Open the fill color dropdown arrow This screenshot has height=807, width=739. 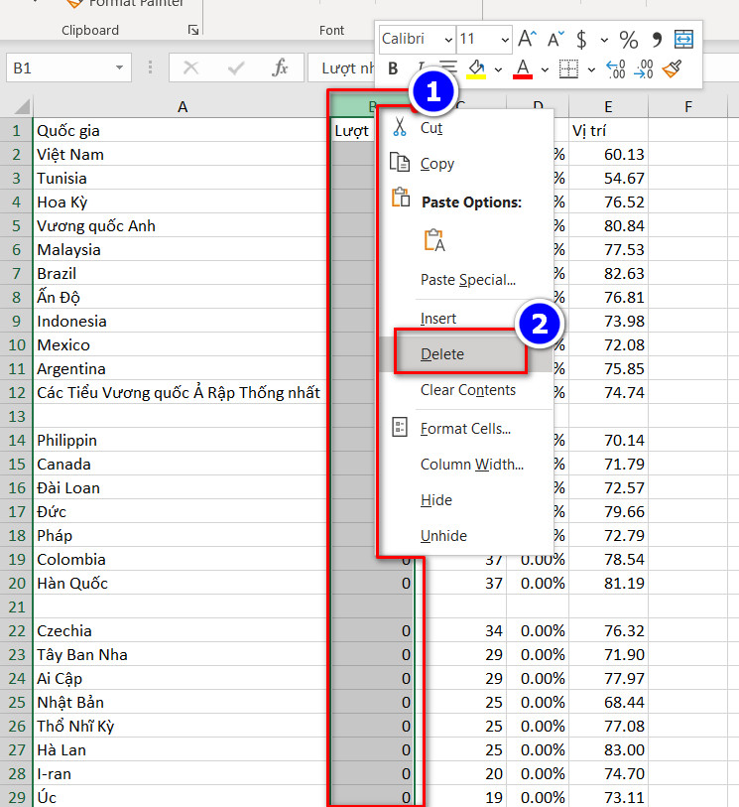tap(498, 69)
